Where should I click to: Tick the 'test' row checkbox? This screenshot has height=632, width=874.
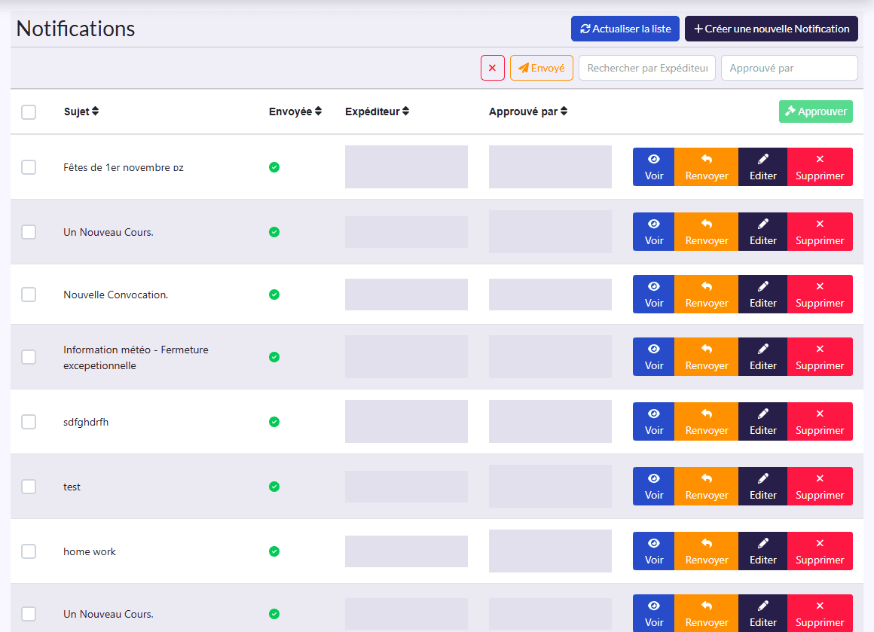29,487
